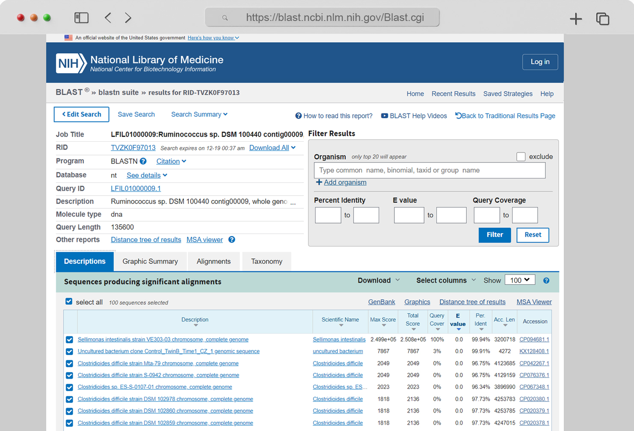Screen dimensions: 634x431
Task: Click the Percent Identity minimum field
Action: coord(328,215)
